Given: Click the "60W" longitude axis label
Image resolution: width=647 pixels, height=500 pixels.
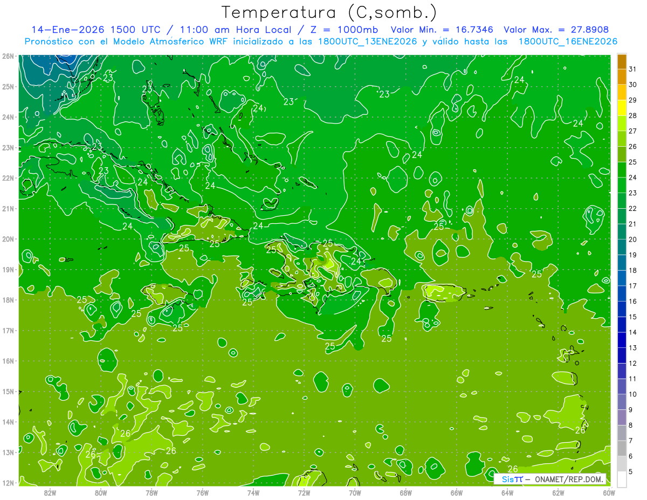Looking at the screenshot, I should [609, 492].
